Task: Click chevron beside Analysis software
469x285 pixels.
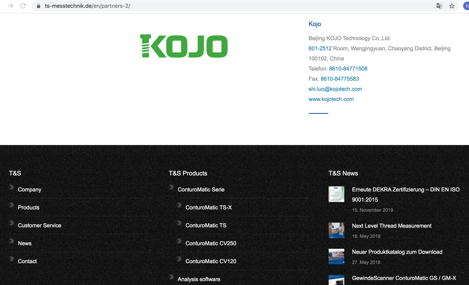Action: point(172,276)
